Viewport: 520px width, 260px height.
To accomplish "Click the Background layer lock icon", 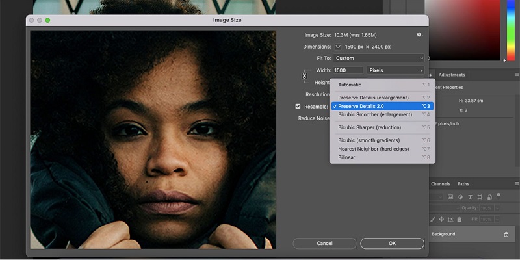I will (506, 234).
